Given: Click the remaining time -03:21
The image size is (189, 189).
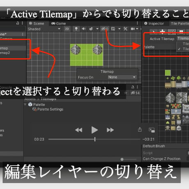Looking at the screenshot, I should pos(149,139).
